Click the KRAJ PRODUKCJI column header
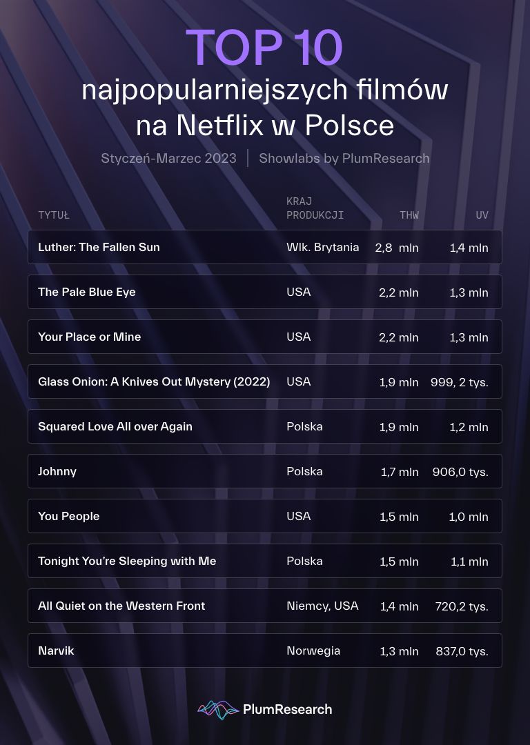The width and height of the screenshot is (530, 745). 315,208
